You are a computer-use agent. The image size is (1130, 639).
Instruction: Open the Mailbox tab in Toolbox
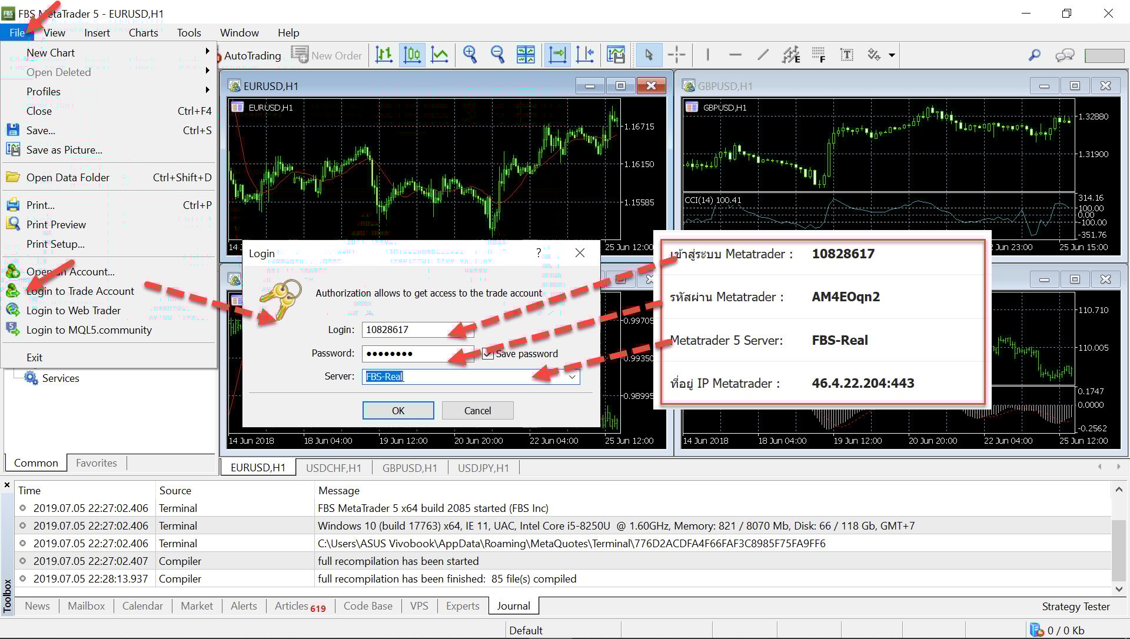(86, 606)
